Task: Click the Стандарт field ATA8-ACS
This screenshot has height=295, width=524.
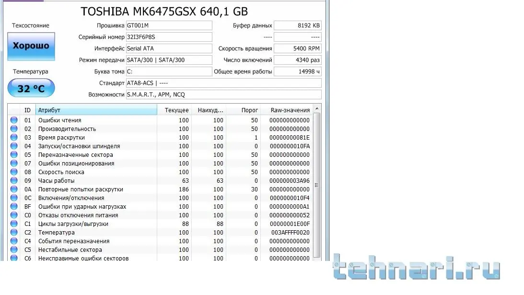Action: tap(223, 83)
